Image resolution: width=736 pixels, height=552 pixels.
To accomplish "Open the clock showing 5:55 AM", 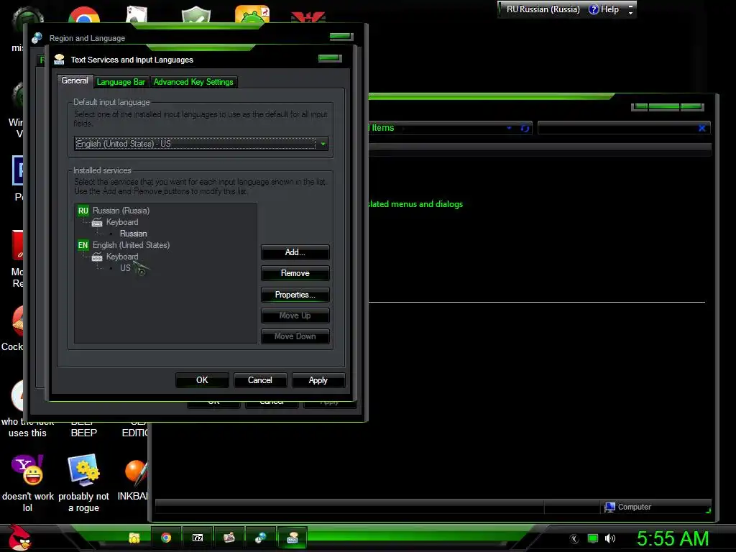I will (673, 538).
